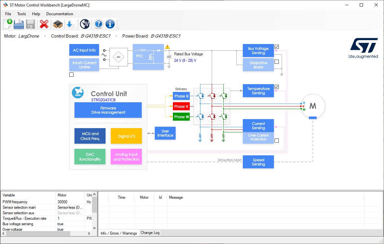Toggle the Temperature Sensing checkbox

(277, 87)
